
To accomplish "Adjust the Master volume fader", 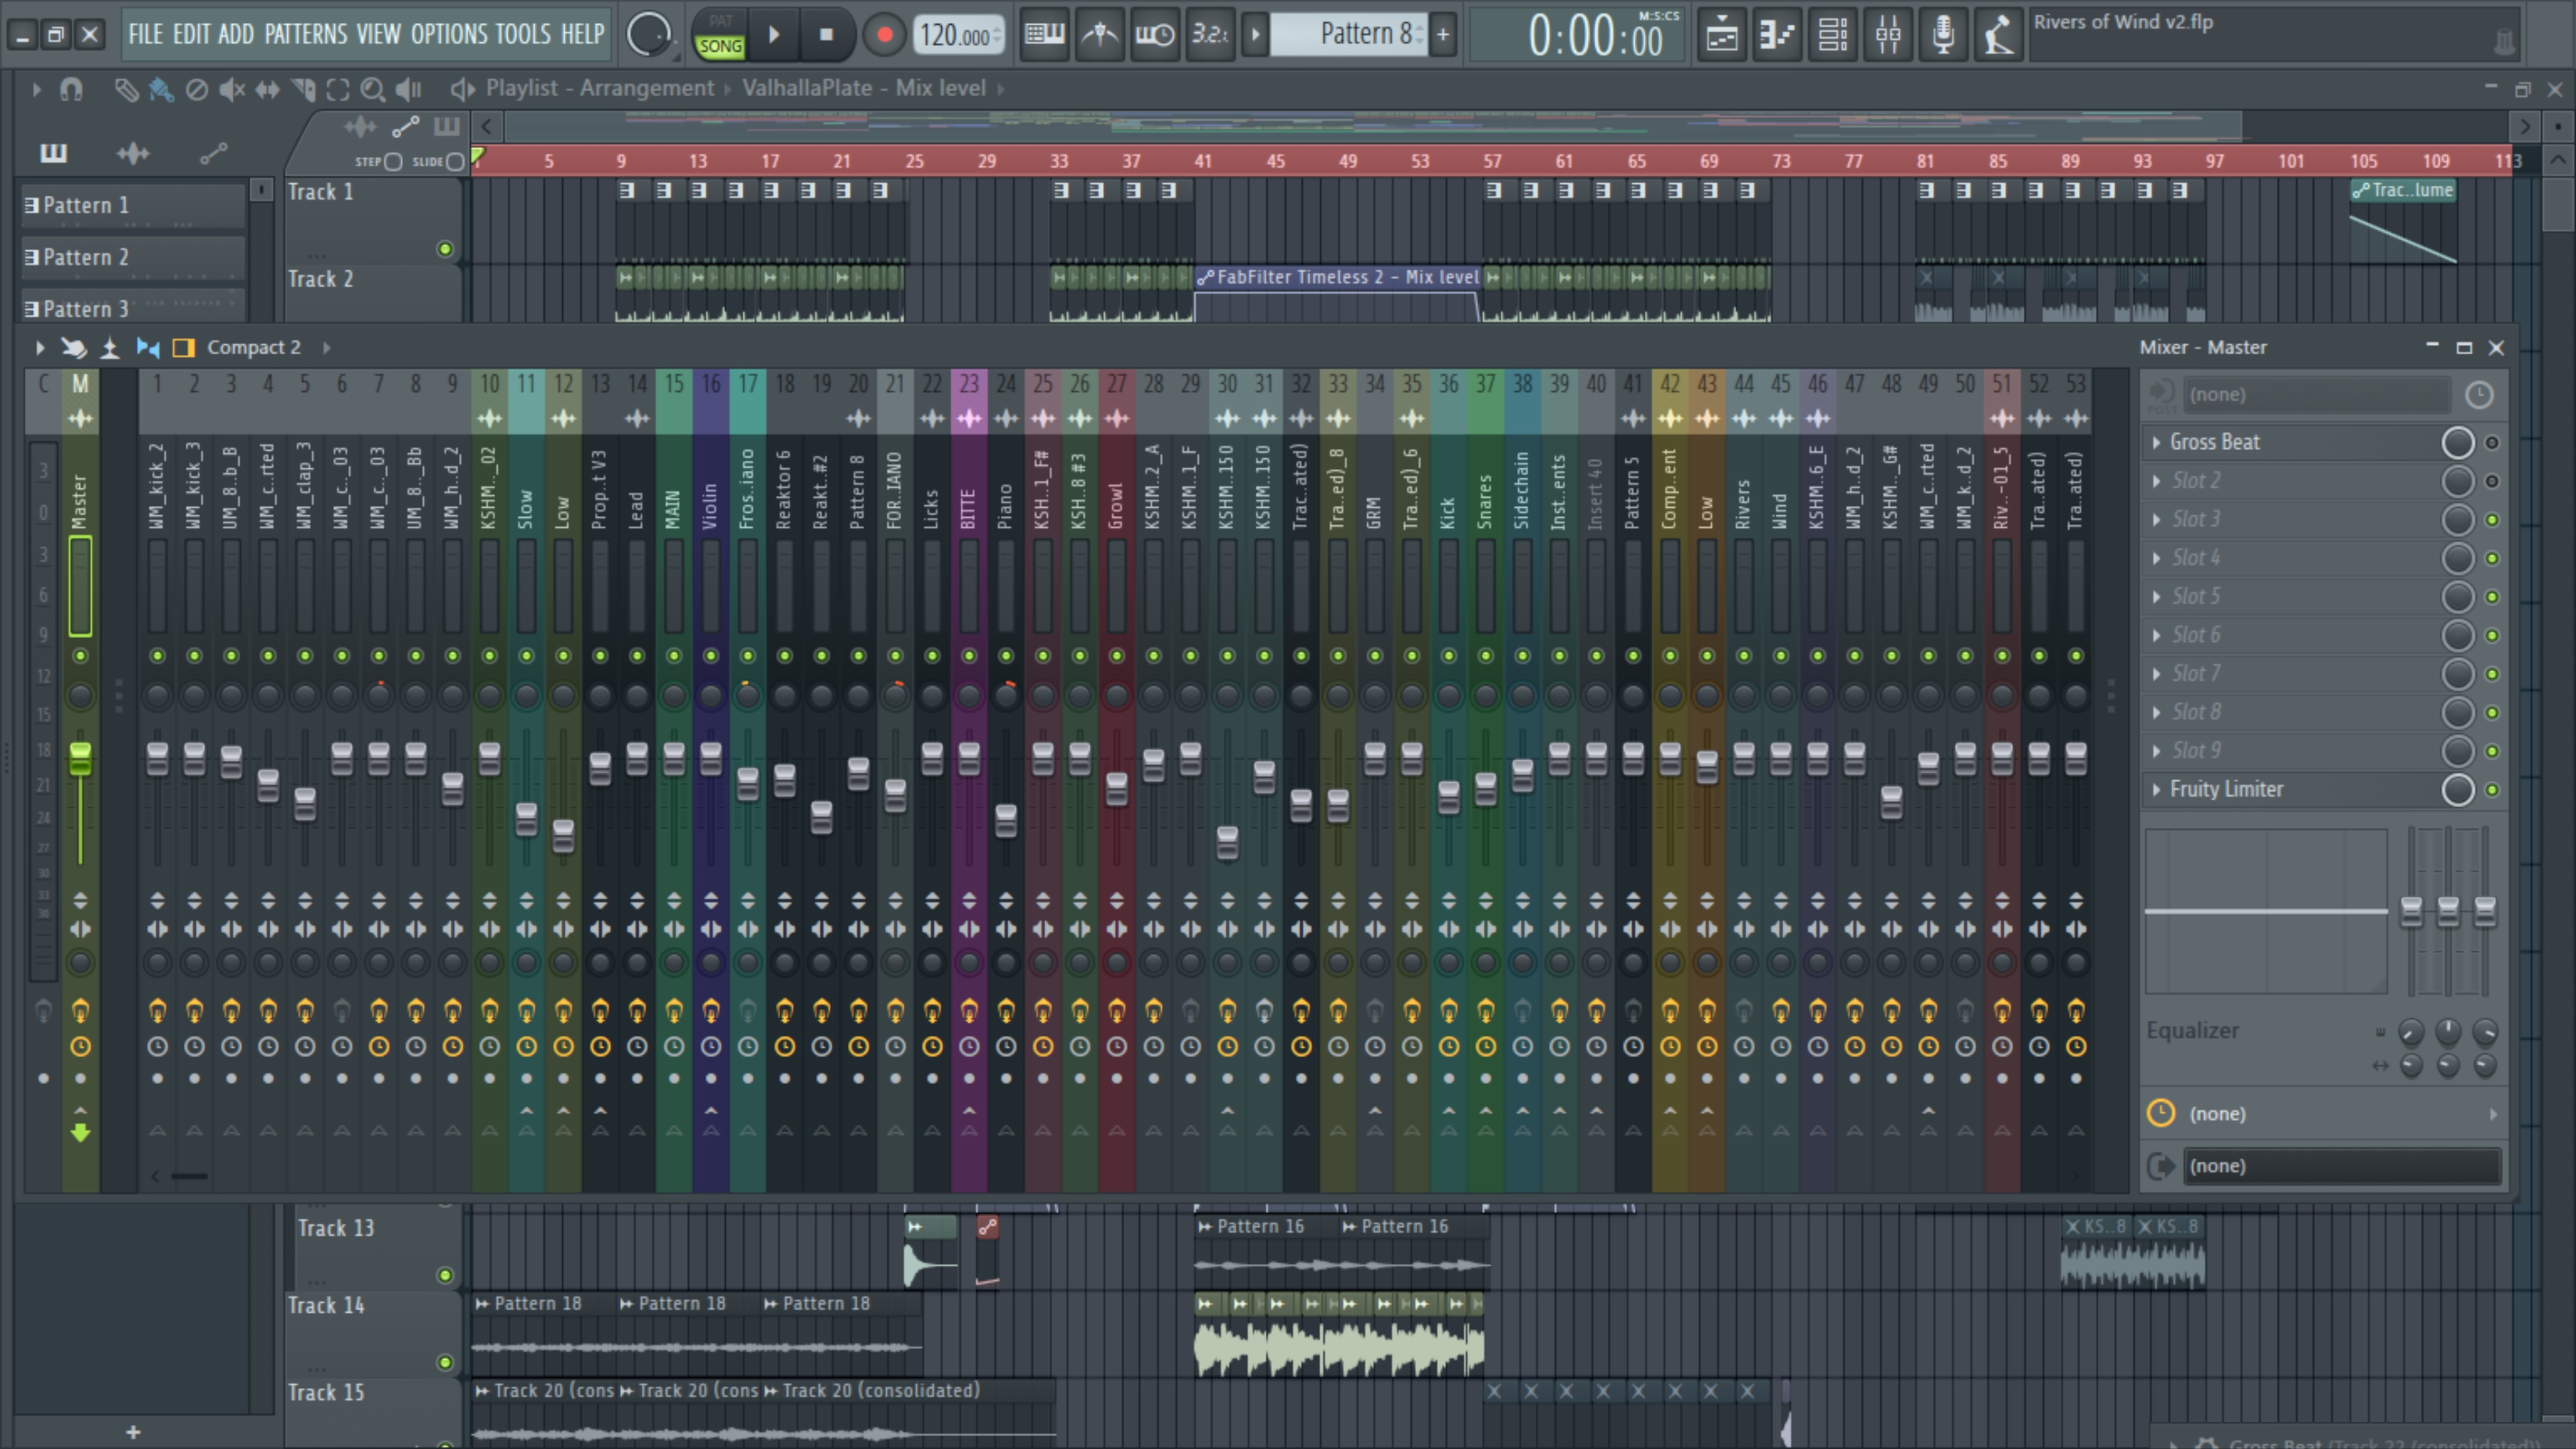I will click(80, 758).
